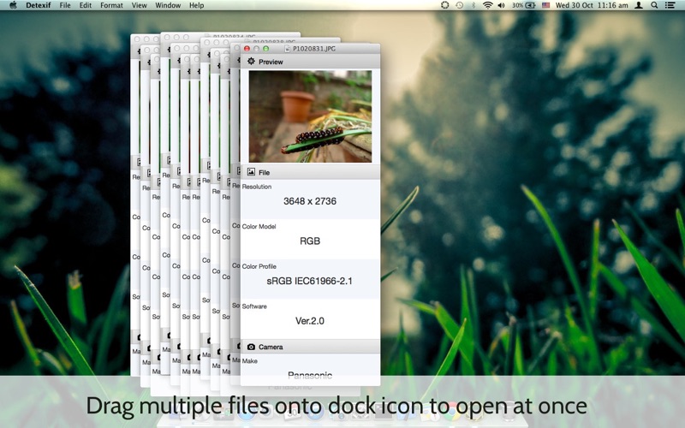Open the Apple menu
Viewport: 685px width, 428px height.
pyautogui.click(x=13, y=5)
